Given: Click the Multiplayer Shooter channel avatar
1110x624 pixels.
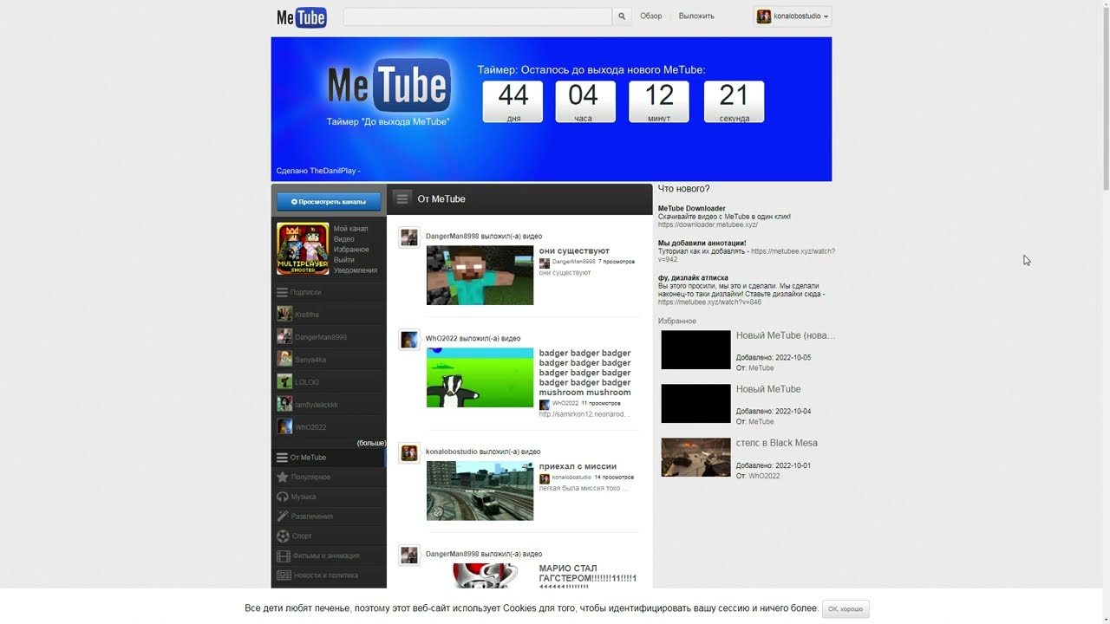Looking at the screenshot, I should [x=303, y=249].
